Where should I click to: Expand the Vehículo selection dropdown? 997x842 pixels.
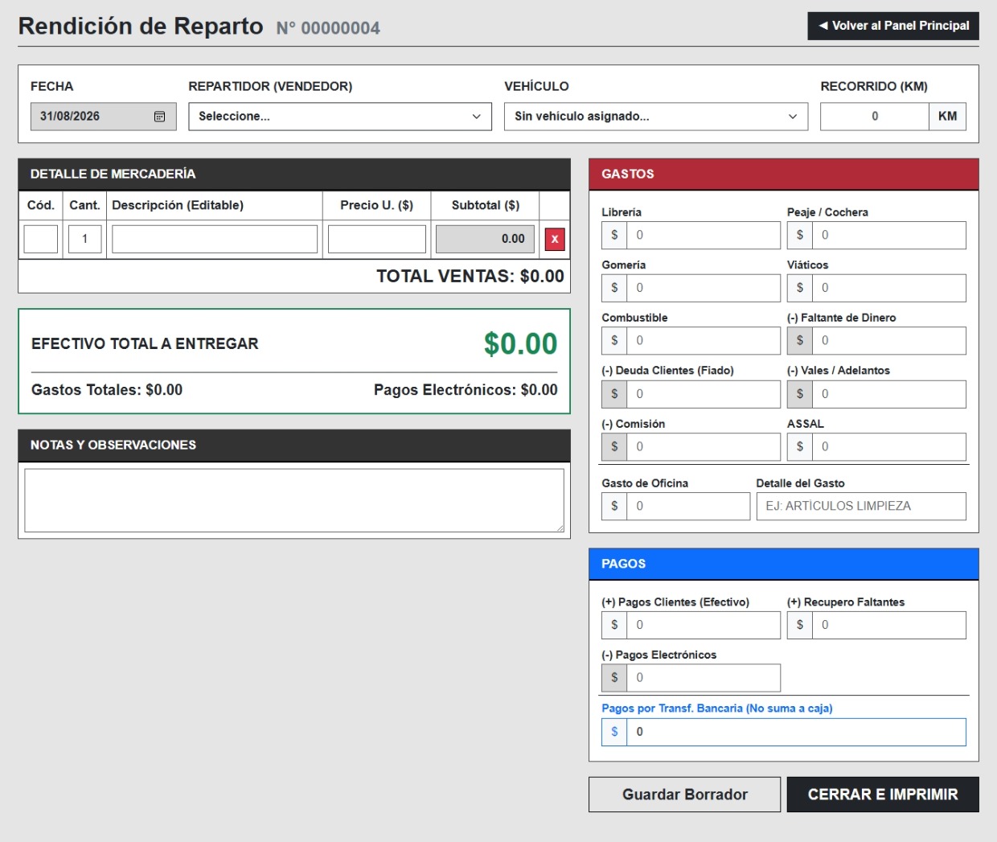coord(656,117)
